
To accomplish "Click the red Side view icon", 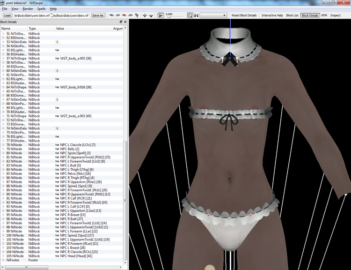I will coord(124,15).
